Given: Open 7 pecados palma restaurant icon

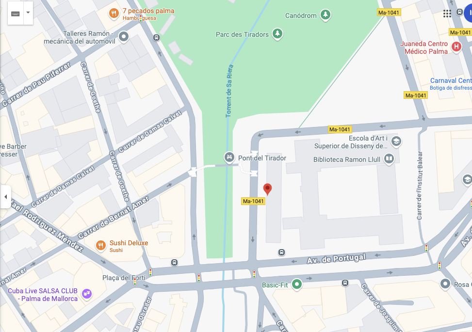Looking at the screenshot, I should point(114,14).
